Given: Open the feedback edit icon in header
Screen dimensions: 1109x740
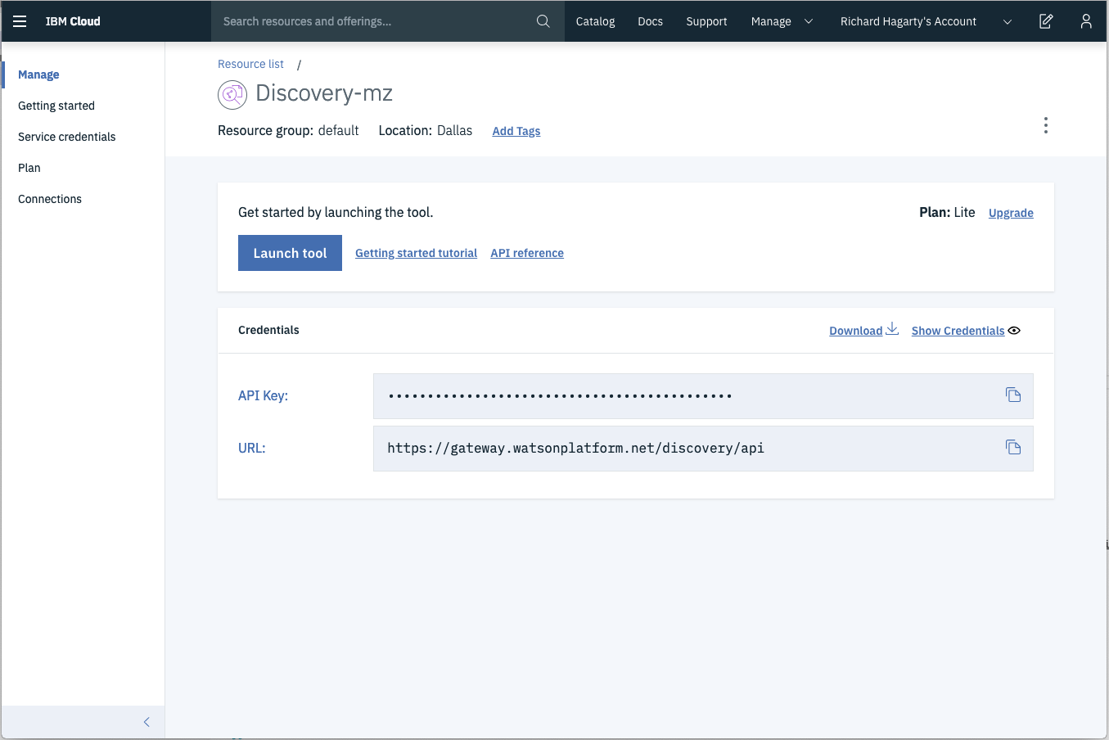Looking at the screenshot, I should [1046, 21].
